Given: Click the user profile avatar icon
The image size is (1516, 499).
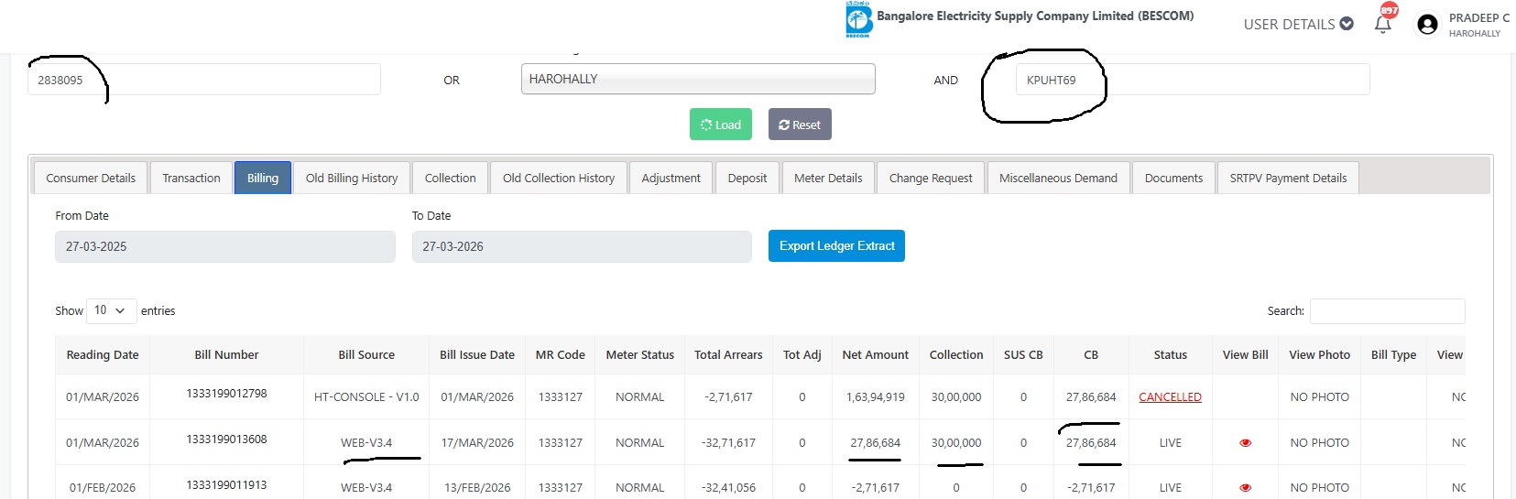Looking at the screenshot, I should pos(1426,25).
